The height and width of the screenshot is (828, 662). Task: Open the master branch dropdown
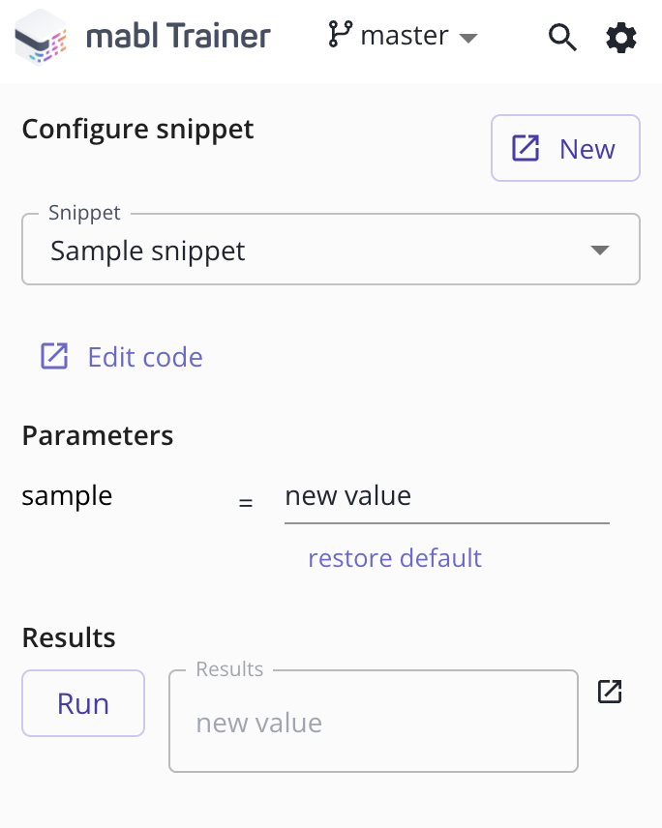[x=403, y=36]
